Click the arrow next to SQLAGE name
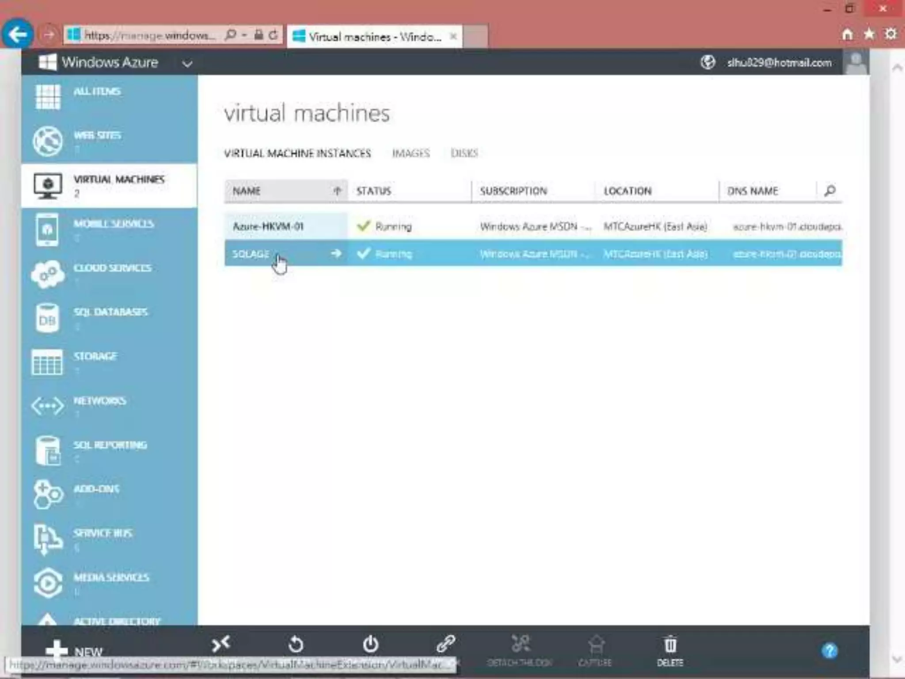This screenshot has height=679, width=905. coord(336,253)
